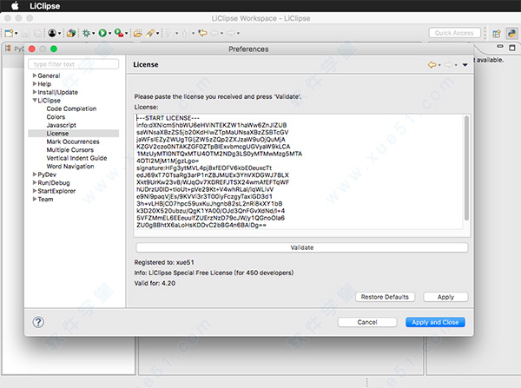The height and width of the screenshot is (388, 521).
Task: Click the Debug bug toolbar icon
Action: pyautogui.click(x=86, y=33)
